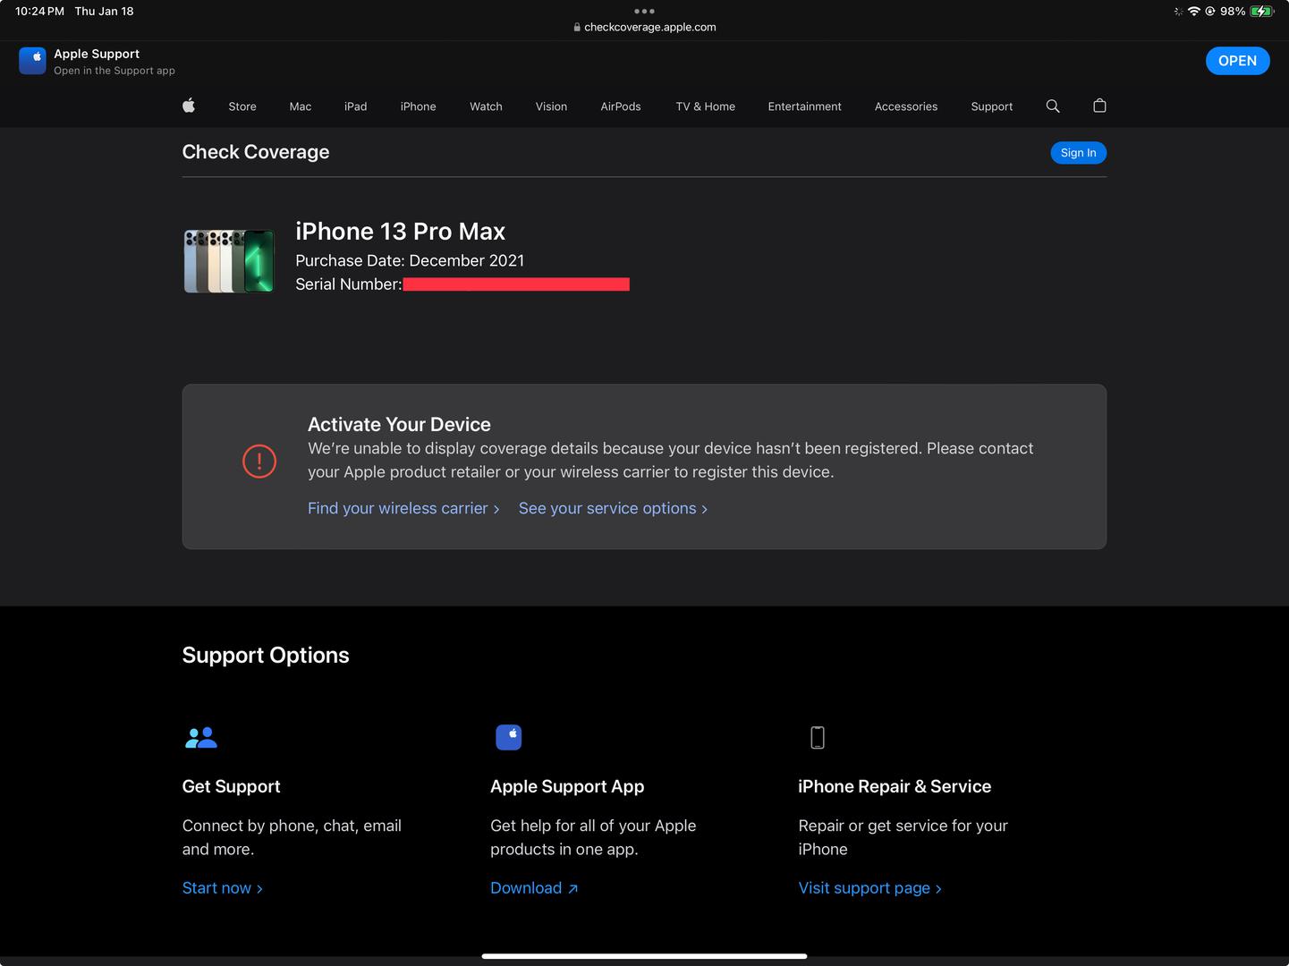Click the 'iPhone Repair & Service' heading
The width and height of the screenshot is (1289, 966).
895,786
